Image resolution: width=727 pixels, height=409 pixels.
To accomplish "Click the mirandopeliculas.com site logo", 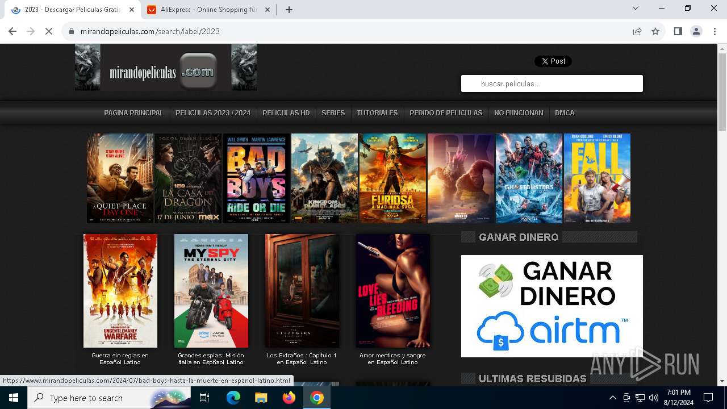I will [x=165, y=68].
